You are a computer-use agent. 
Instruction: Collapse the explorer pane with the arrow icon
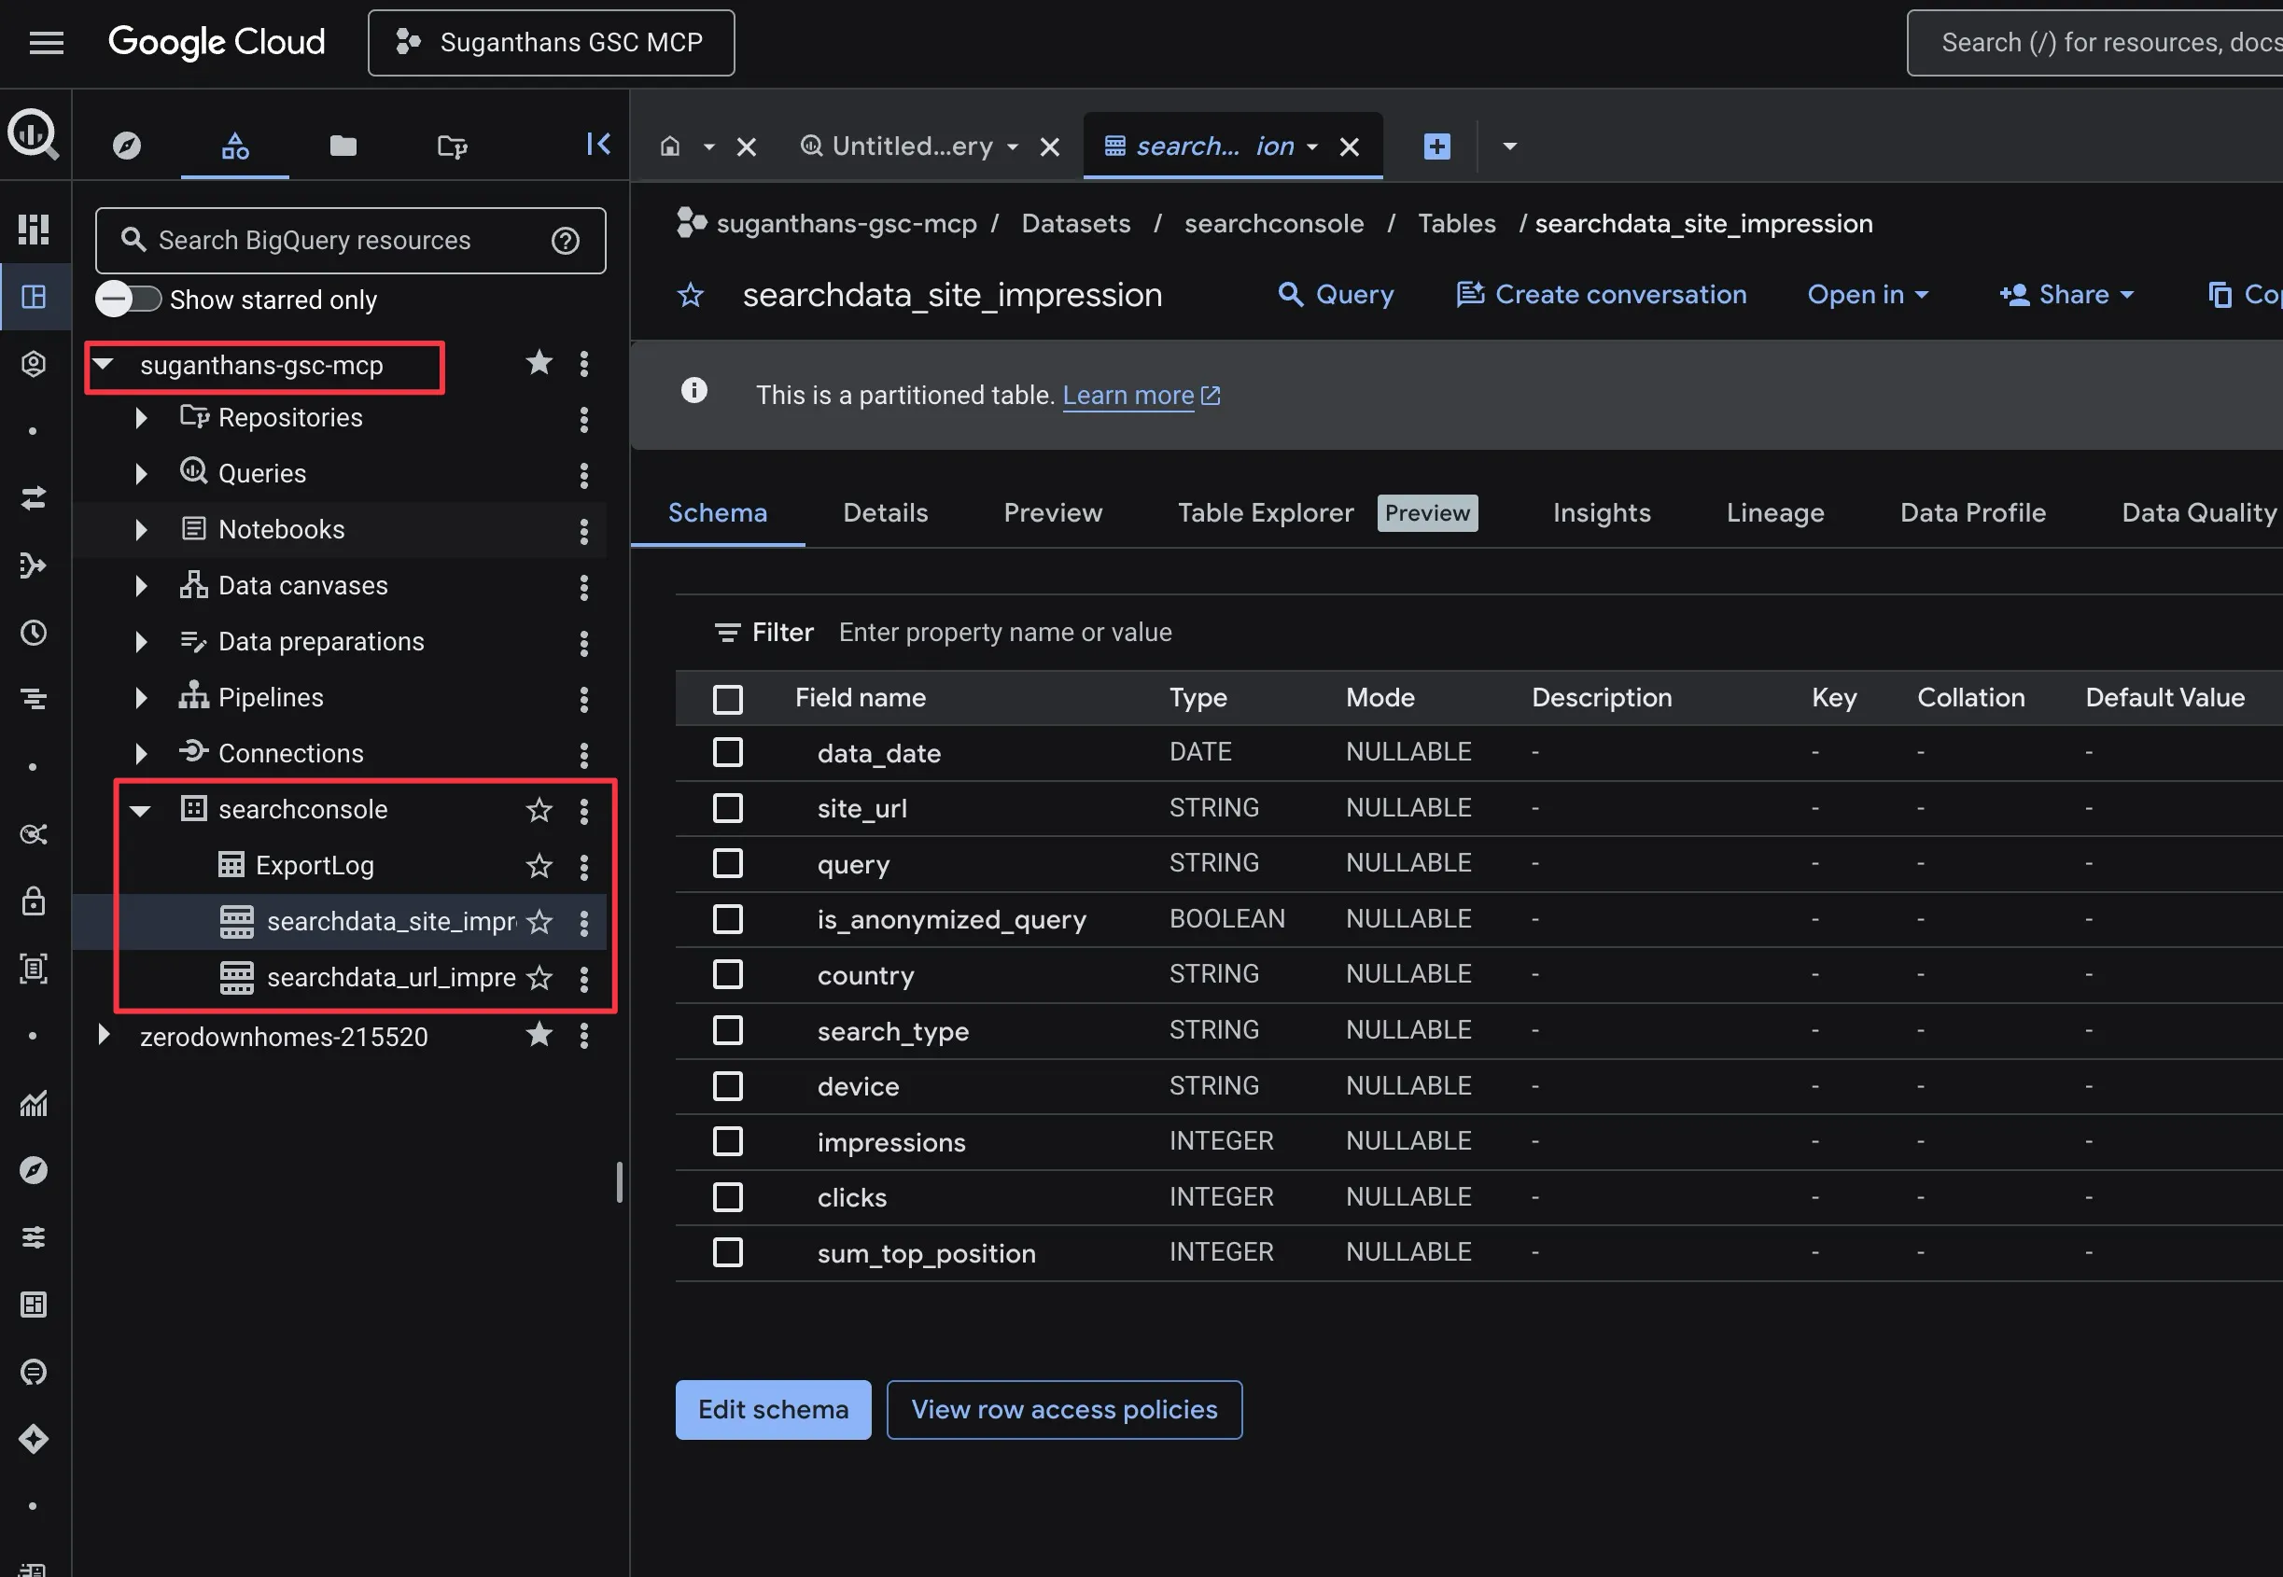598,145
